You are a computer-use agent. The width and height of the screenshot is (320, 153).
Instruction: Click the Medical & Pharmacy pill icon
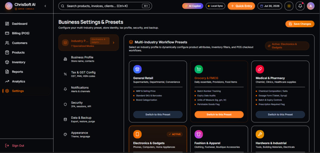pyautogui.click(x=260, y=69)
